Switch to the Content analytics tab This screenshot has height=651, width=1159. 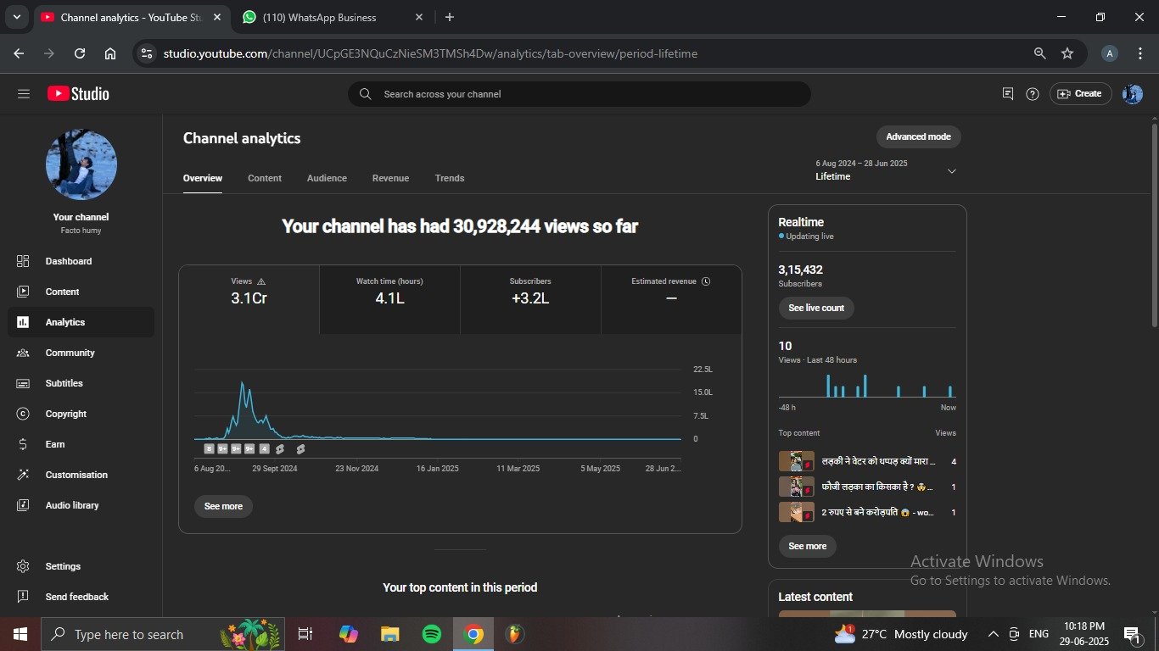coord(265,178)
